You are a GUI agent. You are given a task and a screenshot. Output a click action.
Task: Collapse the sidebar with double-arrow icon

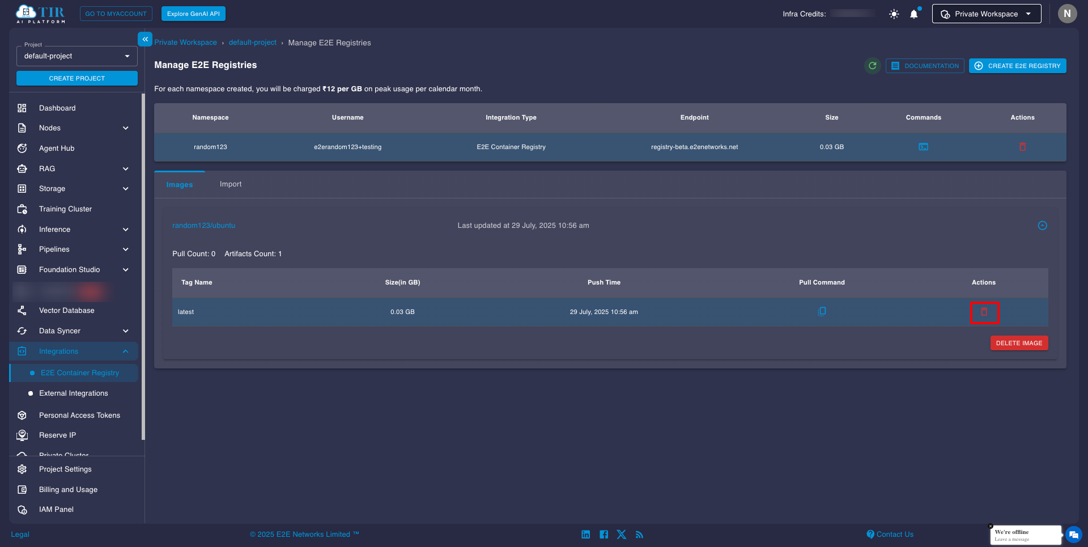[145, 39]
